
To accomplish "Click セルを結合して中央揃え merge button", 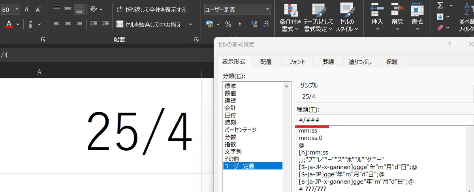I will point(149,24).
